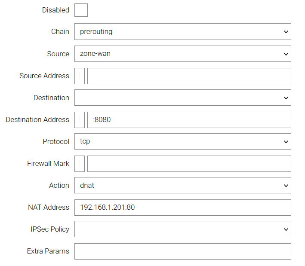305x266 pixels.
Task: Click the Extra Params label text
Action: (48, 251)
